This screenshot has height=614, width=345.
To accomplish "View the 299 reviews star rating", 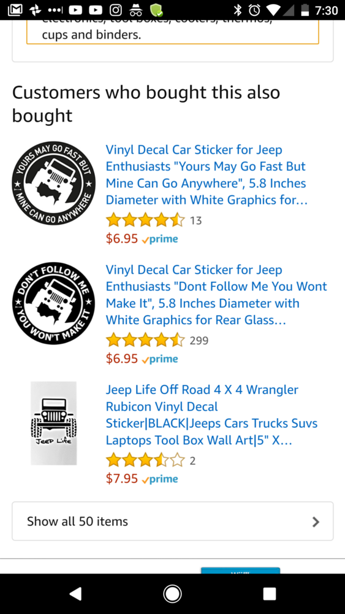I will click(x=145, y=340).
